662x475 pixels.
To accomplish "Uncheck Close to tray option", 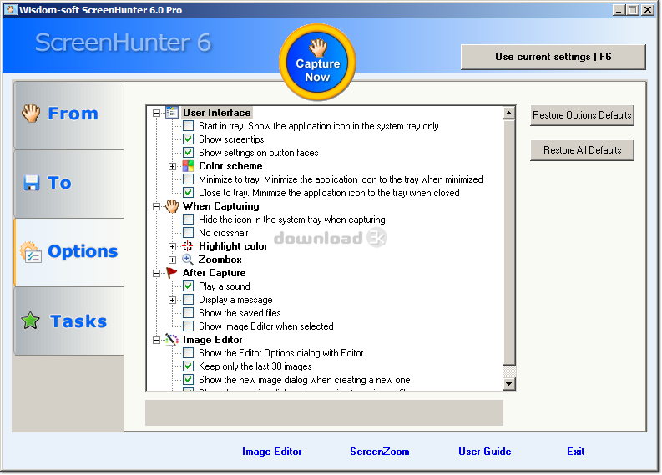I will (x=189, y=193).
